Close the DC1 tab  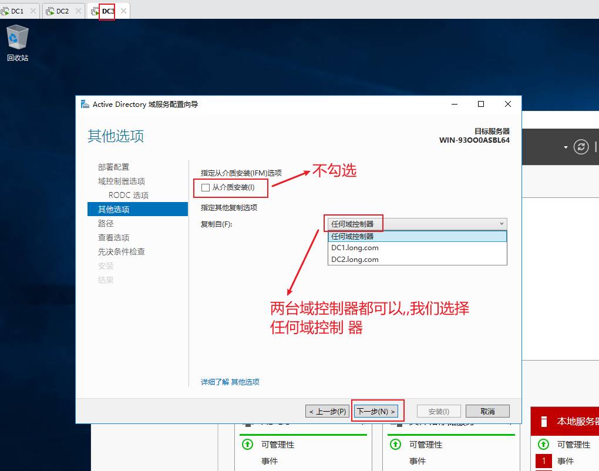point(33,11)
